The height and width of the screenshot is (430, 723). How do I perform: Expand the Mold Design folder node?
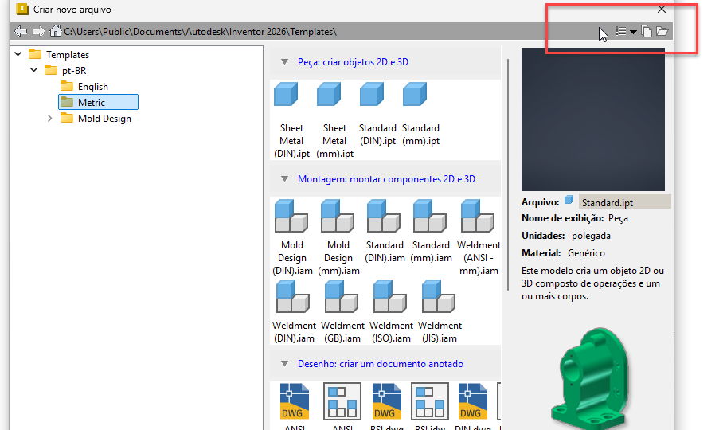[50, 119]
